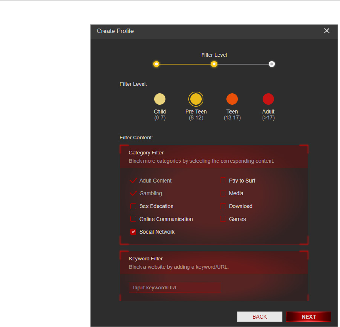
Task: Close the Create Profile dialog
Action: coord(326,31)
